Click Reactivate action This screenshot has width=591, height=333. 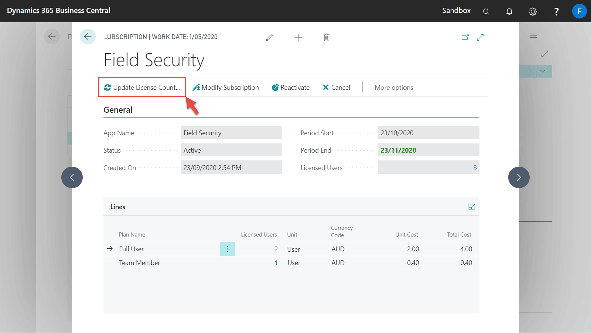(x=291, y=88)
